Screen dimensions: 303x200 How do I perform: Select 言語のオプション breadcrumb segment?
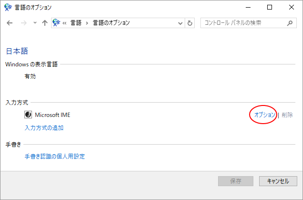[111, 23]
